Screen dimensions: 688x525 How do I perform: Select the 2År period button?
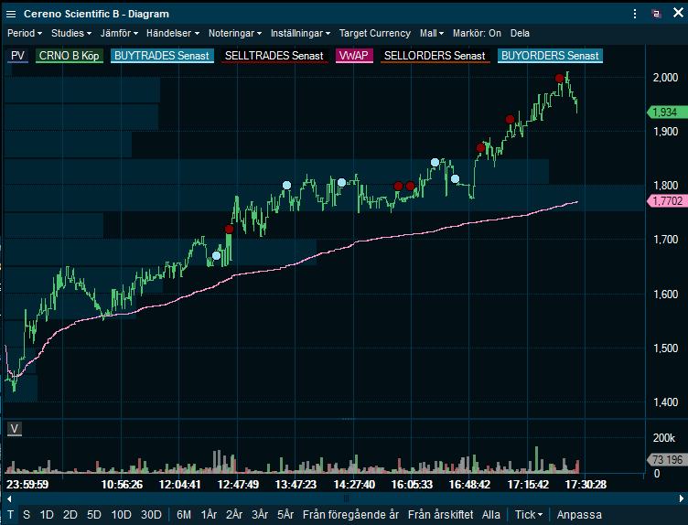(x=234, y=514)
